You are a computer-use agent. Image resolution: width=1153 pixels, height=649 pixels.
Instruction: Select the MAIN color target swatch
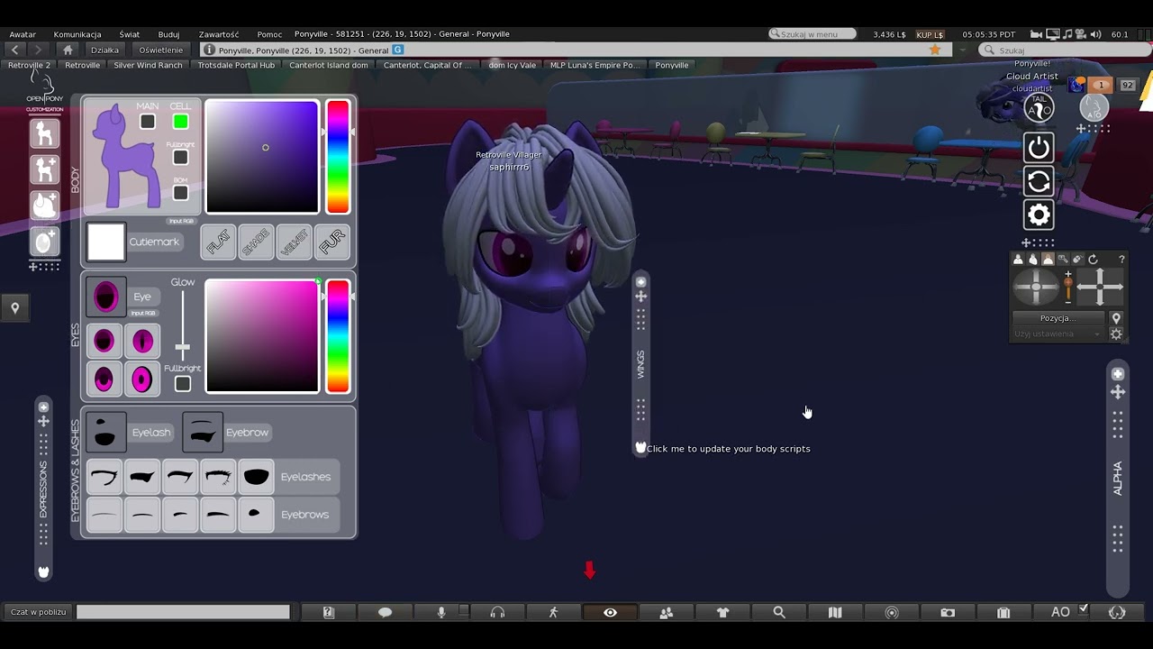[148, 122]
